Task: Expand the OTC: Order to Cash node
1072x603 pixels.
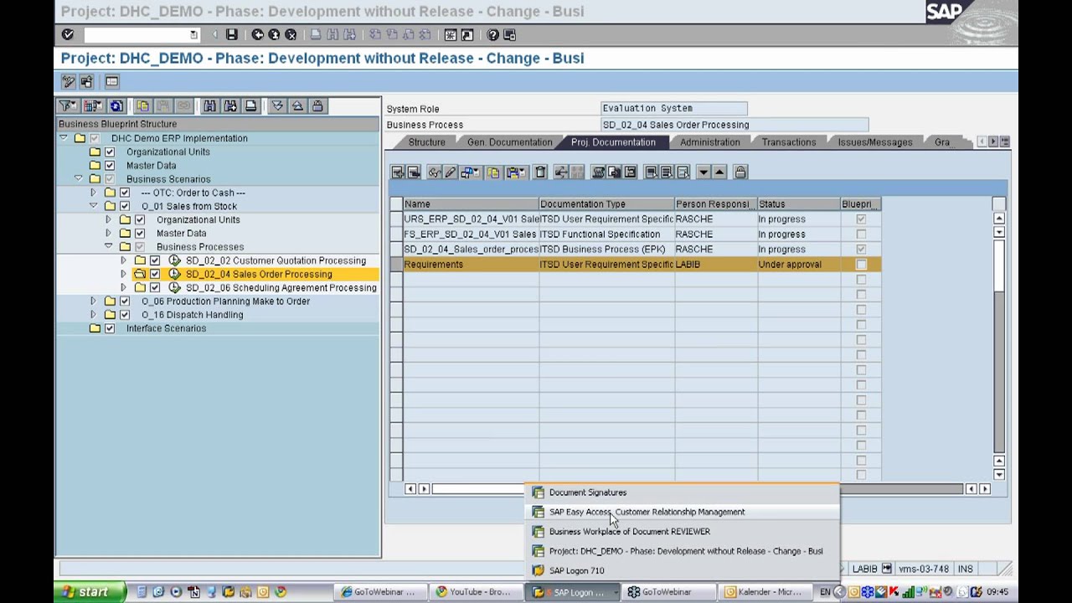Action: [x=93, y=193]
